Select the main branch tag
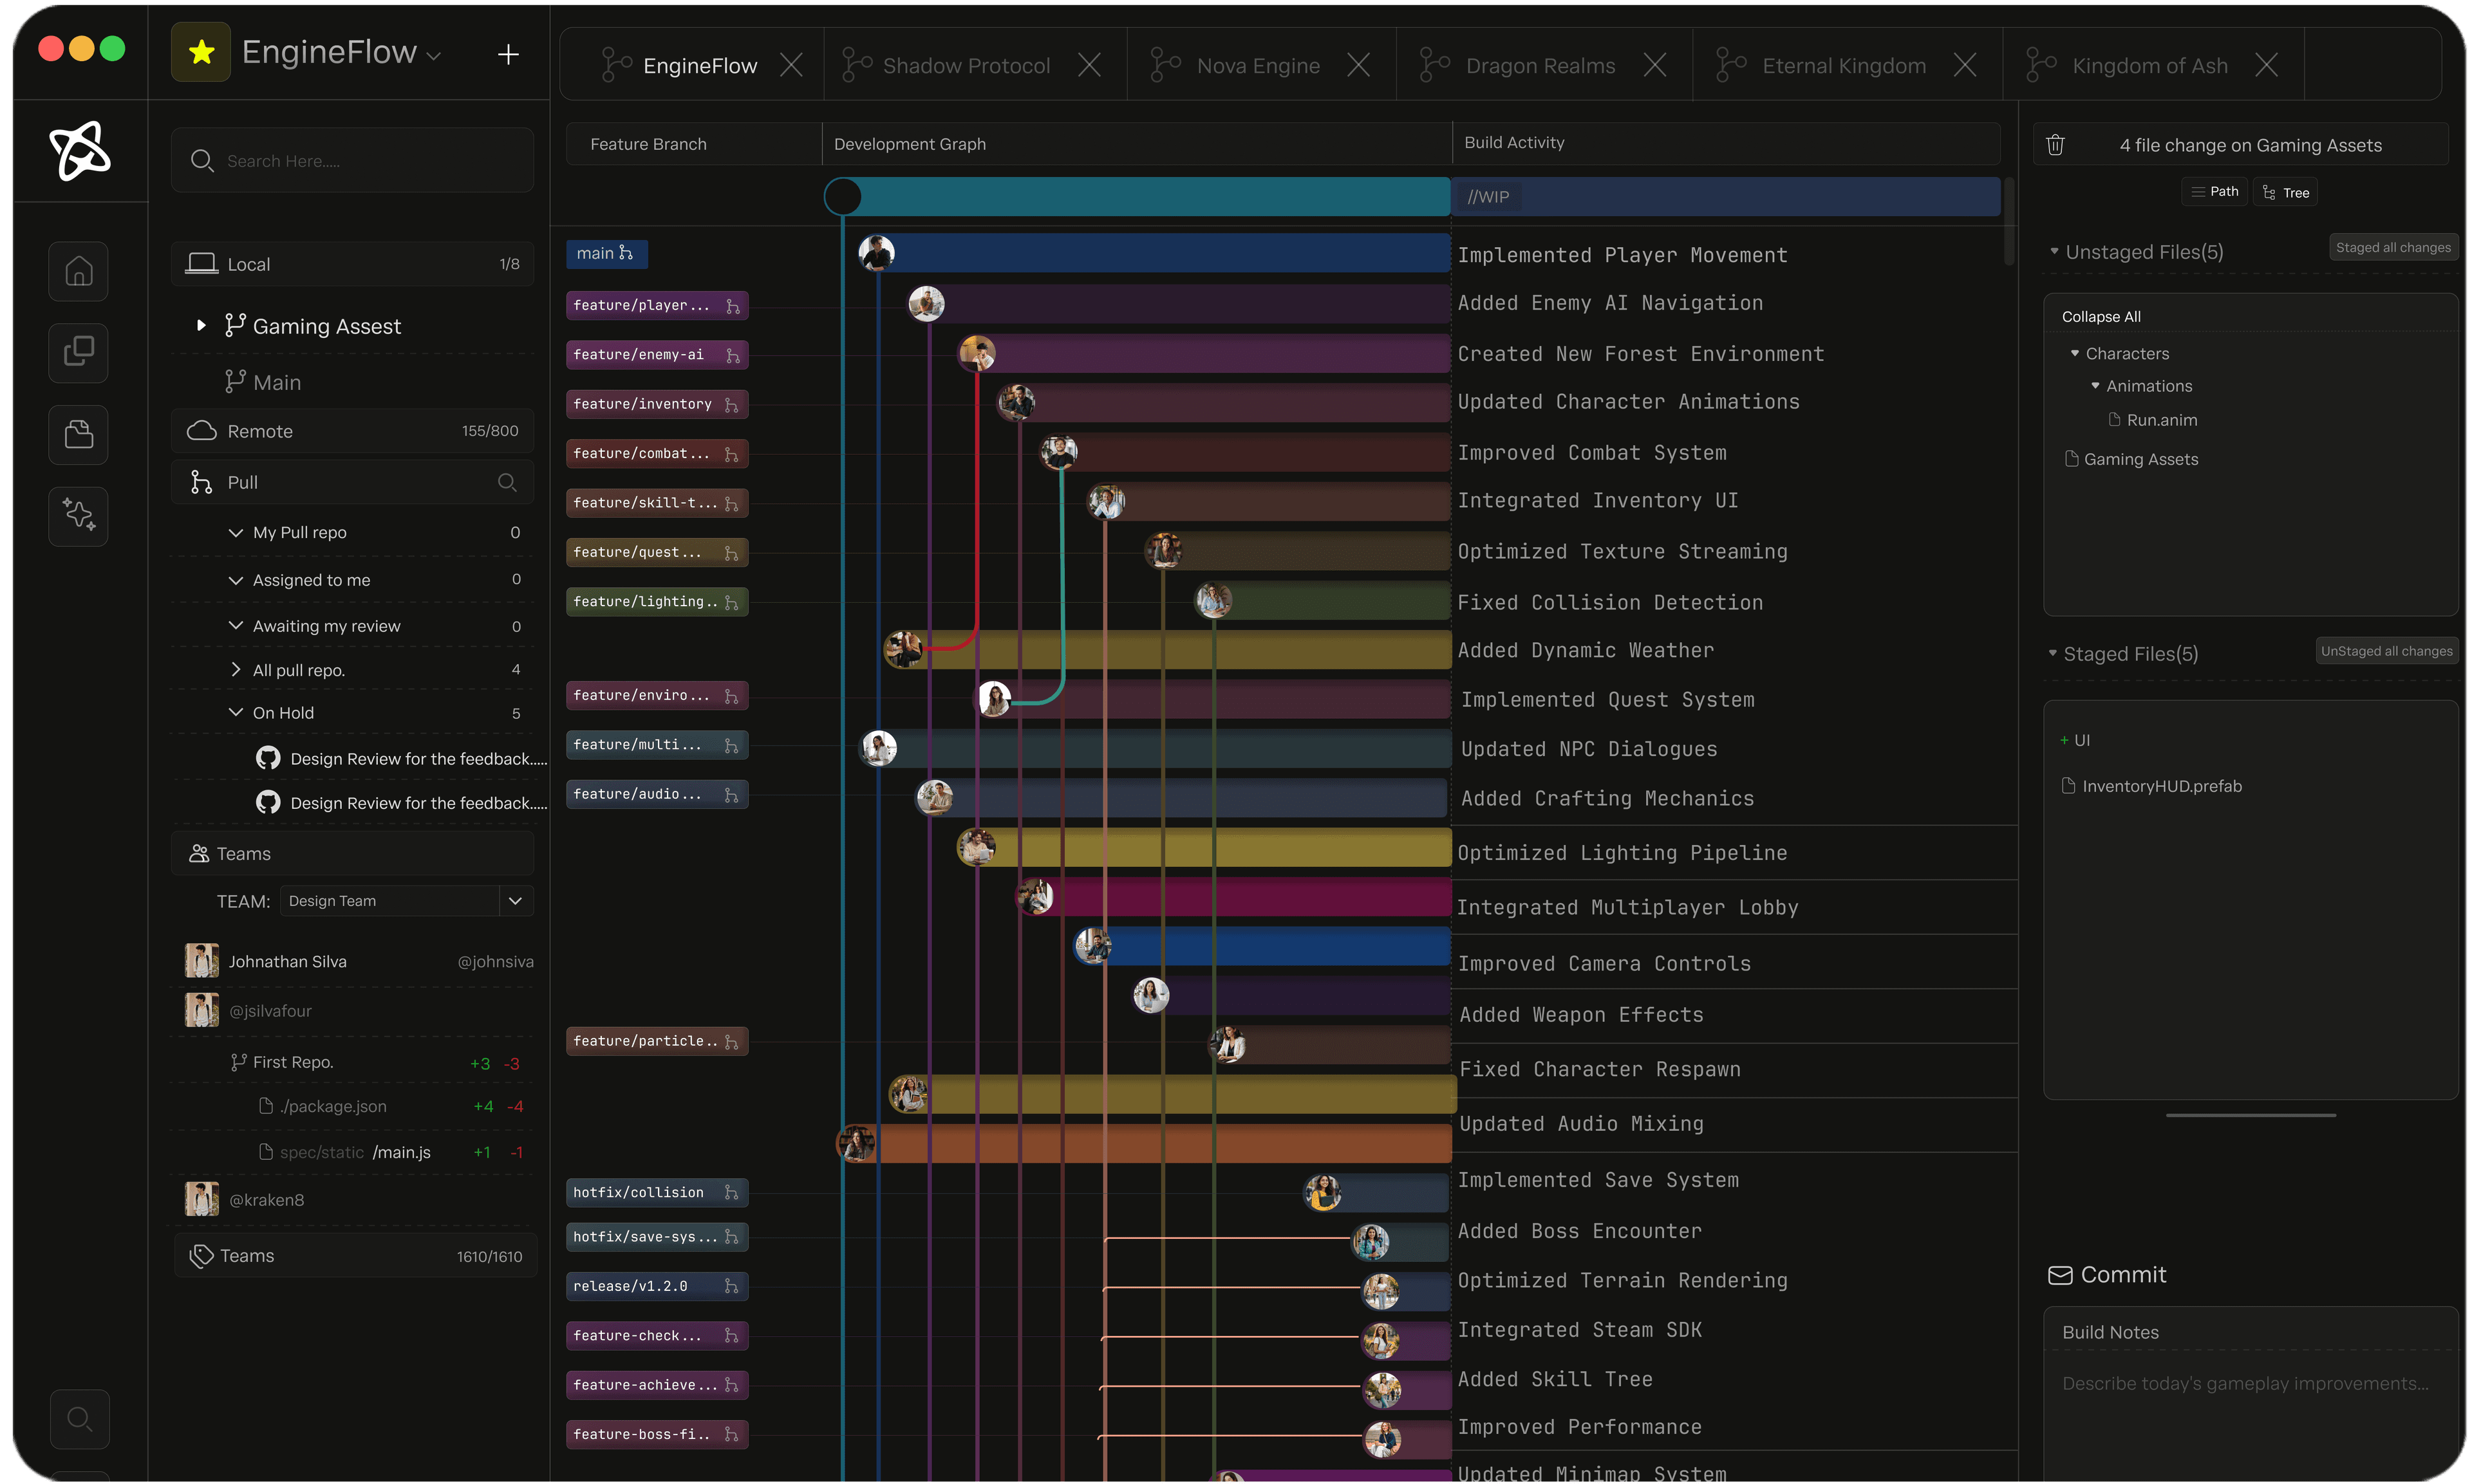 [607, 253]
